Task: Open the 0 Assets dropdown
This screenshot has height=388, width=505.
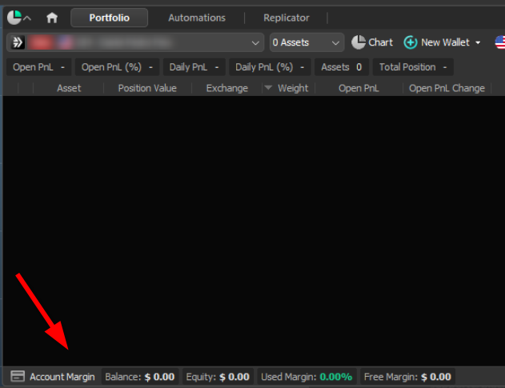Action: [x=307, y=42]
